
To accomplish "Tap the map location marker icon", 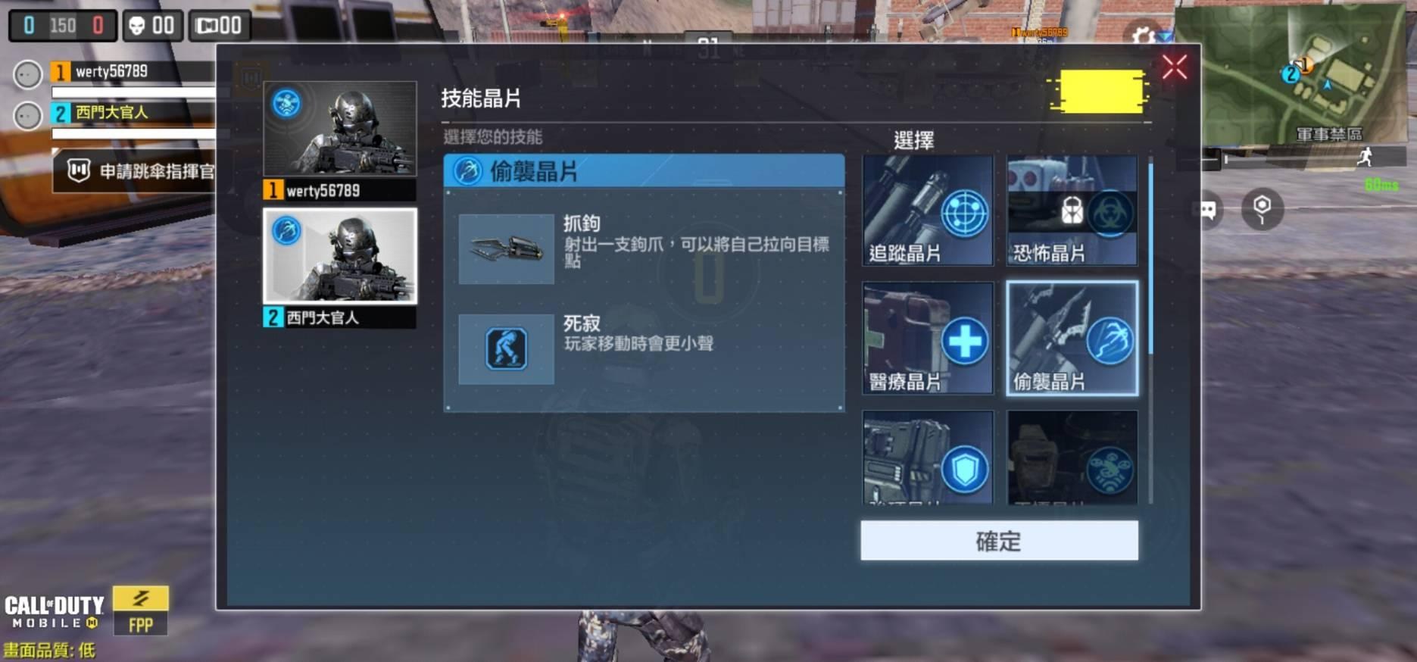I will 1262,209.
